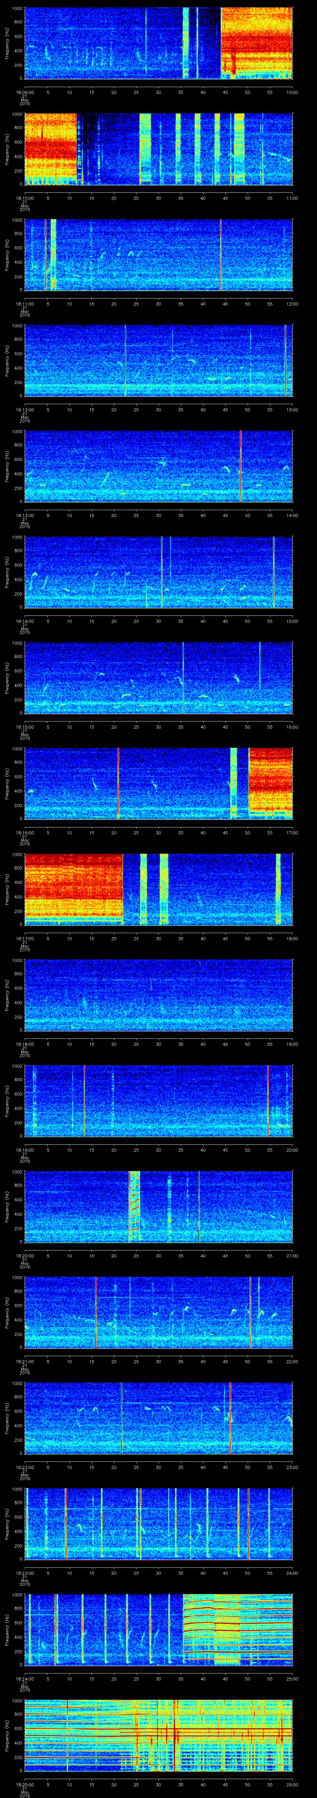The width and height of the screenshot is (317, 1798).
Task: Click the '18:19:00' time axis label
Action: (24, 1150)
